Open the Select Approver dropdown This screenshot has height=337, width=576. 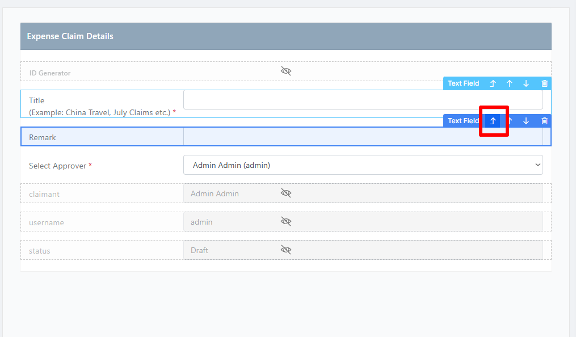click(363, 165)
